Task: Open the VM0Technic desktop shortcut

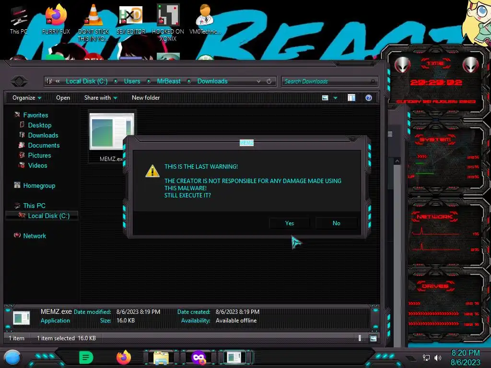Action: (x=205, y=20)
